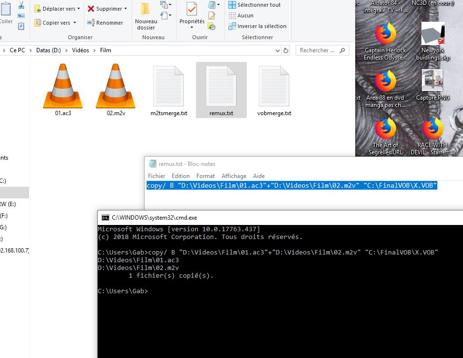Select the 192.168.100.7 network location
463x358 pixels.
14,251
